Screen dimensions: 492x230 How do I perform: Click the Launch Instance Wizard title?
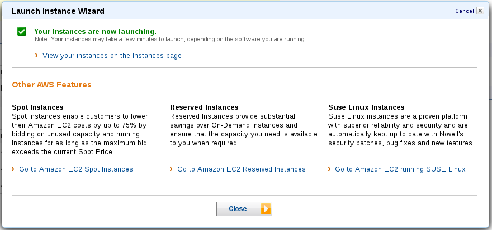(x=58, y=11)
